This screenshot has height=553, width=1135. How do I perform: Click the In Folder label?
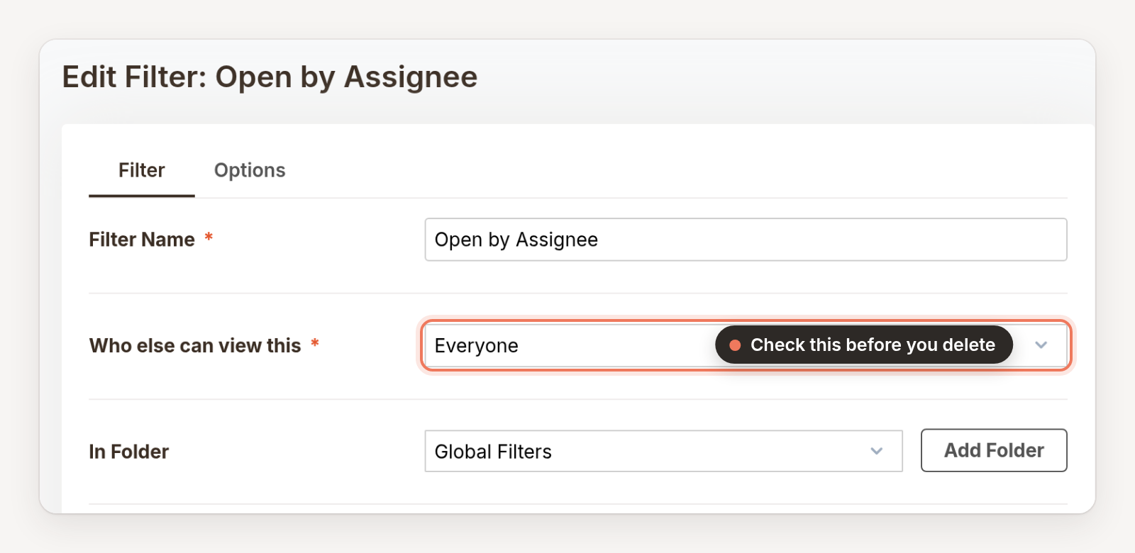click(x=129, y=452)
